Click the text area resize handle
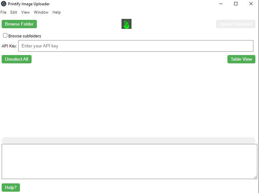 coord(255,177)
